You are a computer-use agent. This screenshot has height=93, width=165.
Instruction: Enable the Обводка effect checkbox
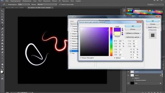click(x=71, y=34)
